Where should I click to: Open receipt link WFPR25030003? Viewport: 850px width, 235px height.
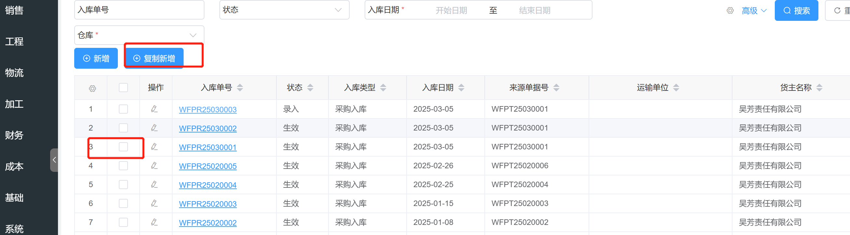[x=208, y=109]
